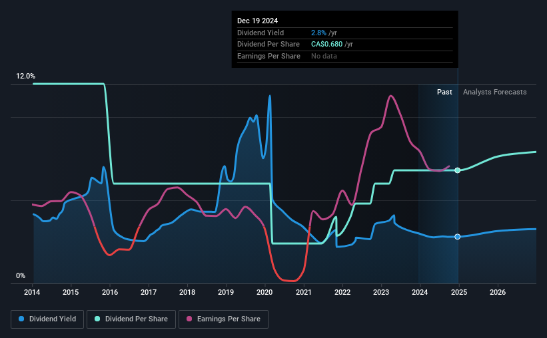Toggle the Earnings Per Share legend button
The height and width of the screenshot is (338, 547).
(223, 319)
